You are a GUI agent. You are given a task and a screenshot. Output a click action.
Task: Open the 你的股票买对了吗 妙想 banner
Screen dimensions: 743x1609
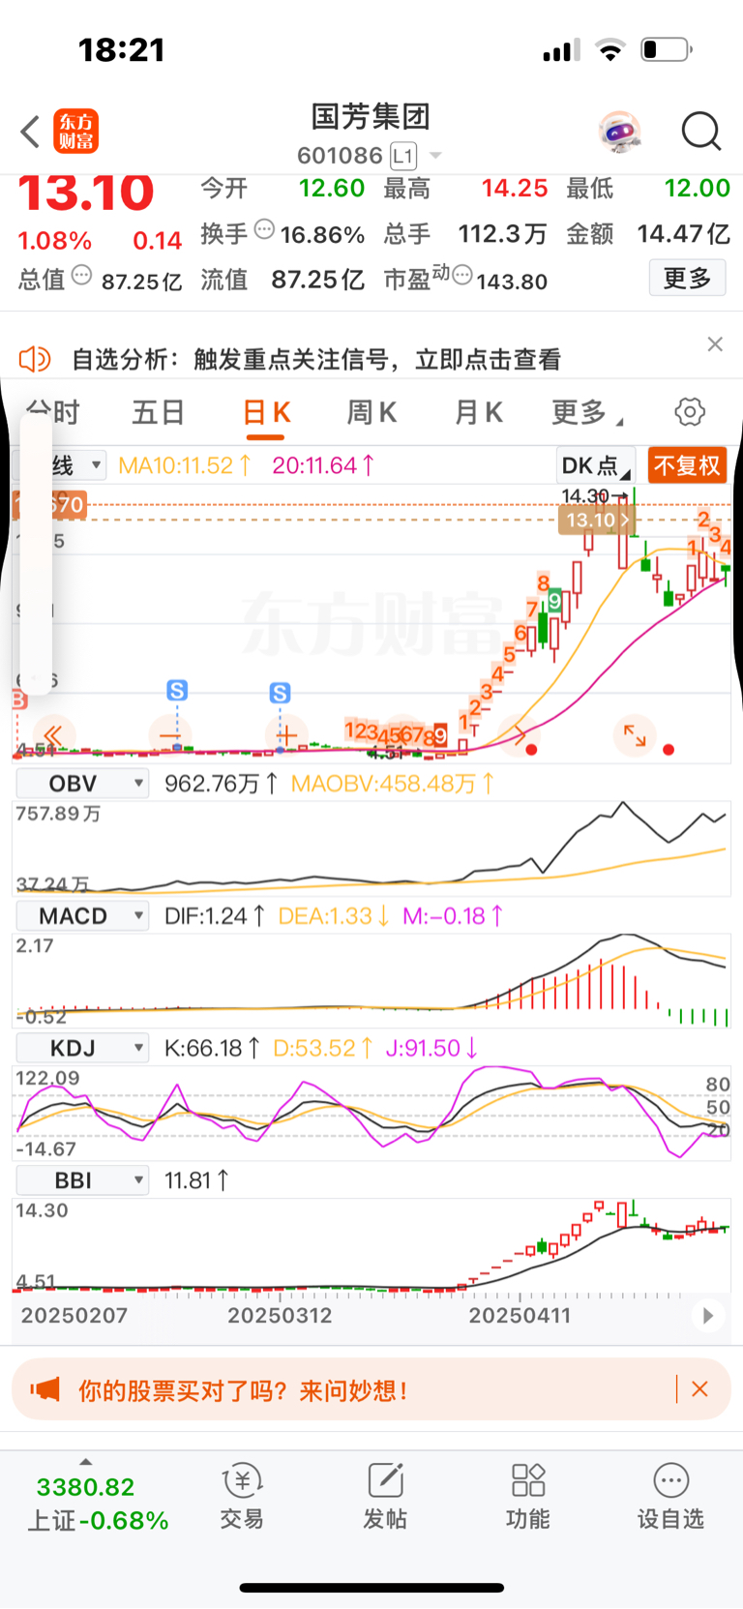pyautogui.click(x=371, y=1390)
